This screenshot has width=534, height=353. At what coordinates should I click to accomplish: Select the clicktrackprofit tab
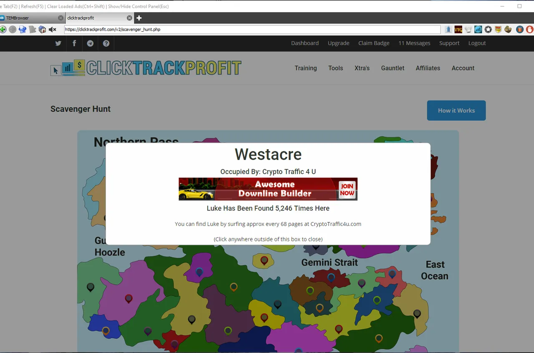99,18
